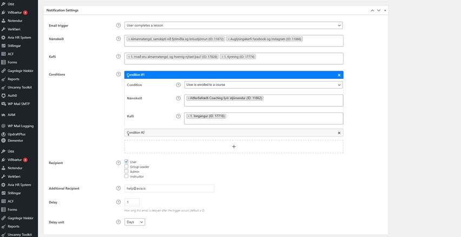The height and width of the screenshot is (237, 461).
Task: Click the help icon beside Delay unit
Action: coord(118,222)
